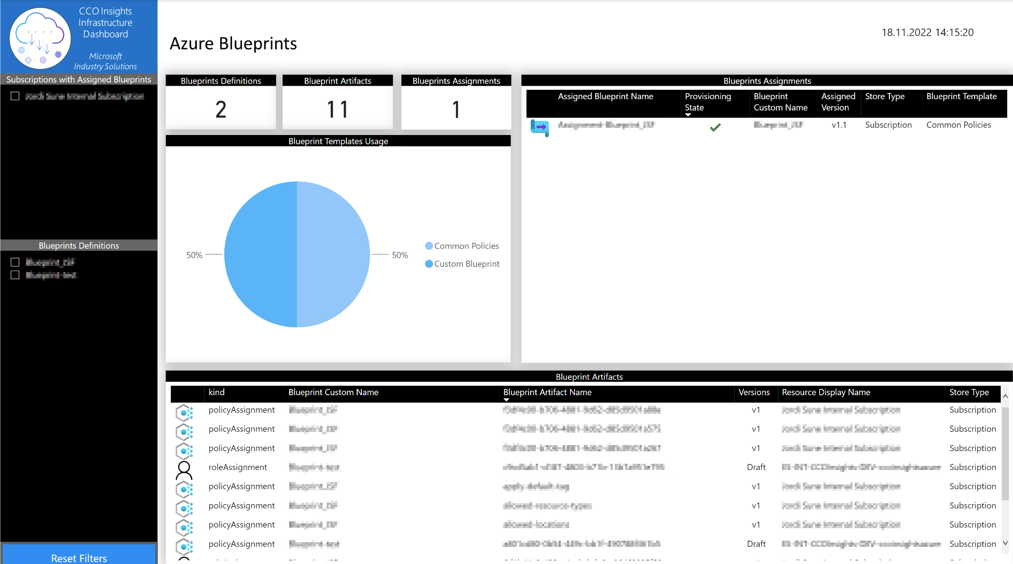This screenshot has height=564, width=1013.
Task: Click the Azure Blueprints page title
Action: click(233, 44)
